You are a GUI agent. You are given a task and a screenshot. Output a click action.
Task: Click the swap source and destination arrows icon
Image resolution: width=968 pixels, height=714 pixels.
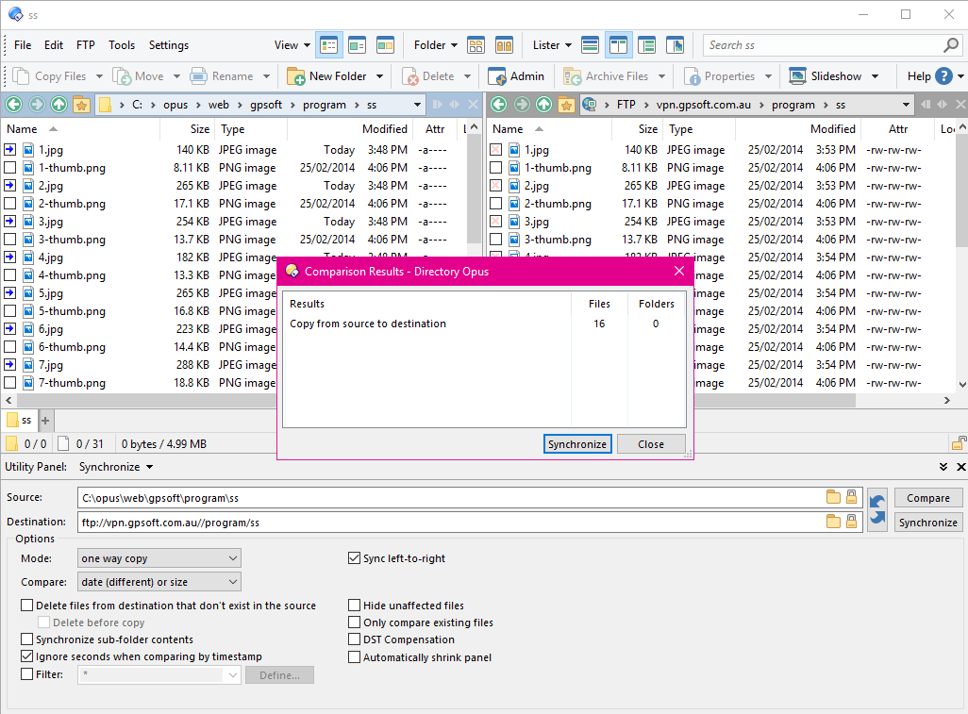[876, 509]
